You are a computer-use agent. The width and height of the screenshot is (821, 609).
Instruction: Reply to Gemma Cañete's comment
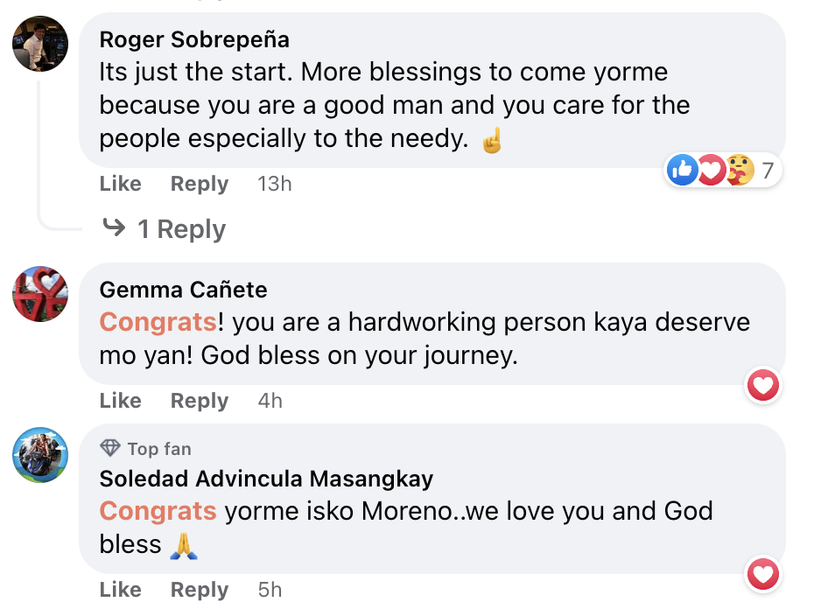[x=200, y=401]
